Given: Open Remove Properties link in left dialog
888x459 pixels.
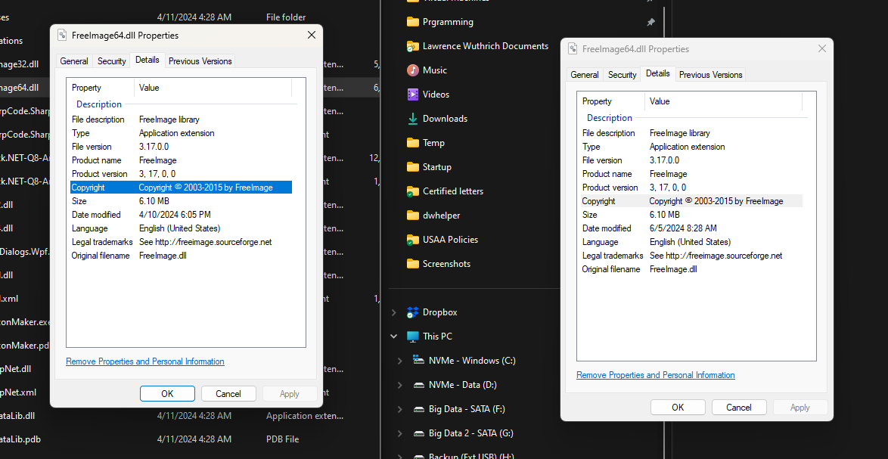Looking at the screenshot, I should point(145,361).
